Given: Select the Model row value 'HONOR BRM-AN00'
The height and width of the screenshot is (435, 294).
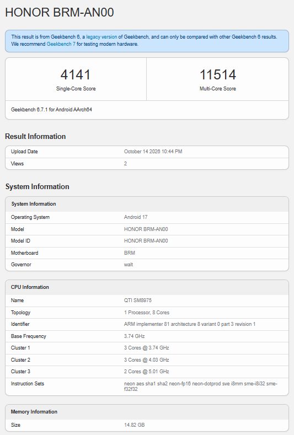Looking at the screenshot, I should tap(146, 229).
